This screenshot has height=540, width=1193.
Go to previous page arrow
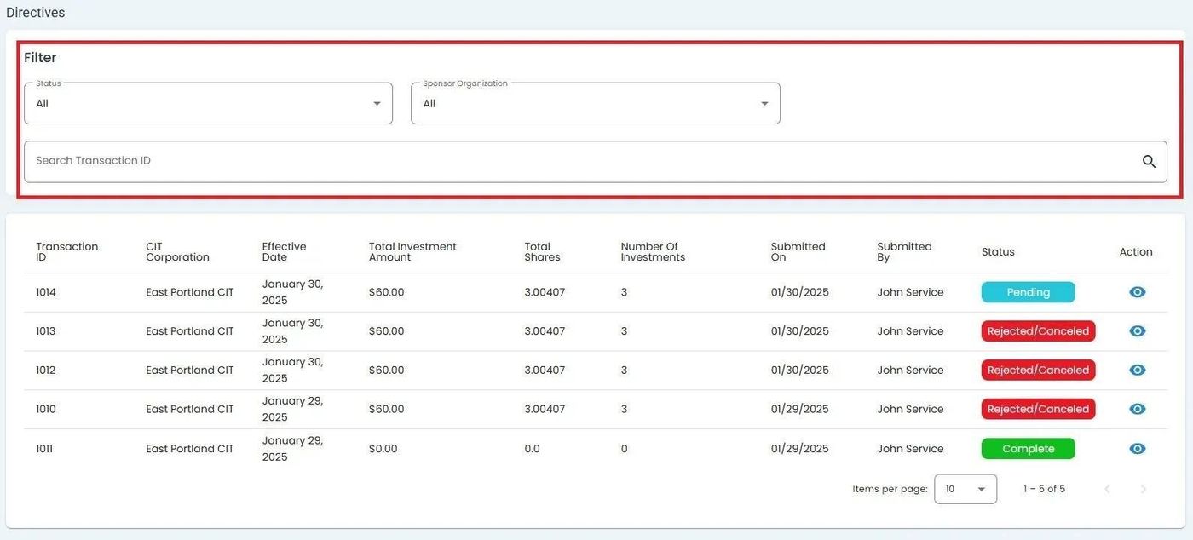click(x=1107, y=489)
